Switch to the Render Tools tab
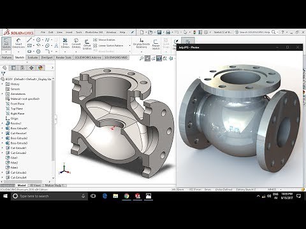306x229 pixels. tap(63, 57)
